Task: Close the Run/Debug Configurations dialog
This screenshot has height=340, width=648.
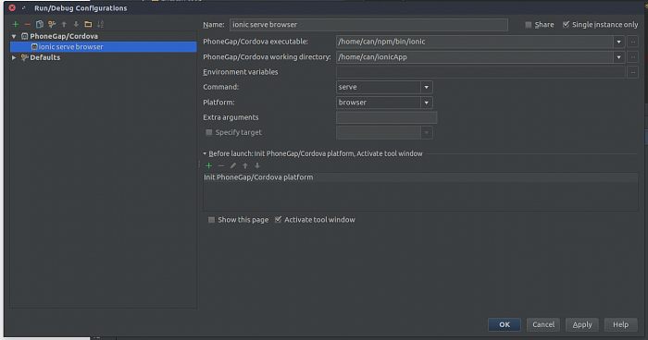Action: (x=12, y=7)
